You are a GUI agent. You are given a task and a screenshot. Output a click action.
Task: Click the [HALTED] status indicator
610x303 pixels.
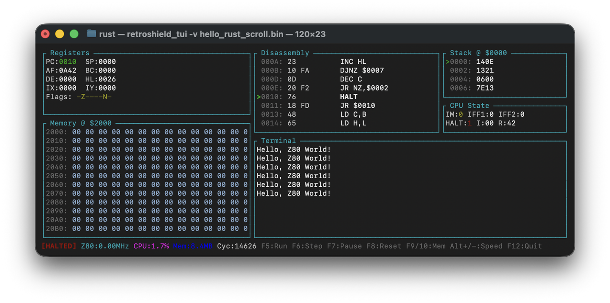point(59,246)
